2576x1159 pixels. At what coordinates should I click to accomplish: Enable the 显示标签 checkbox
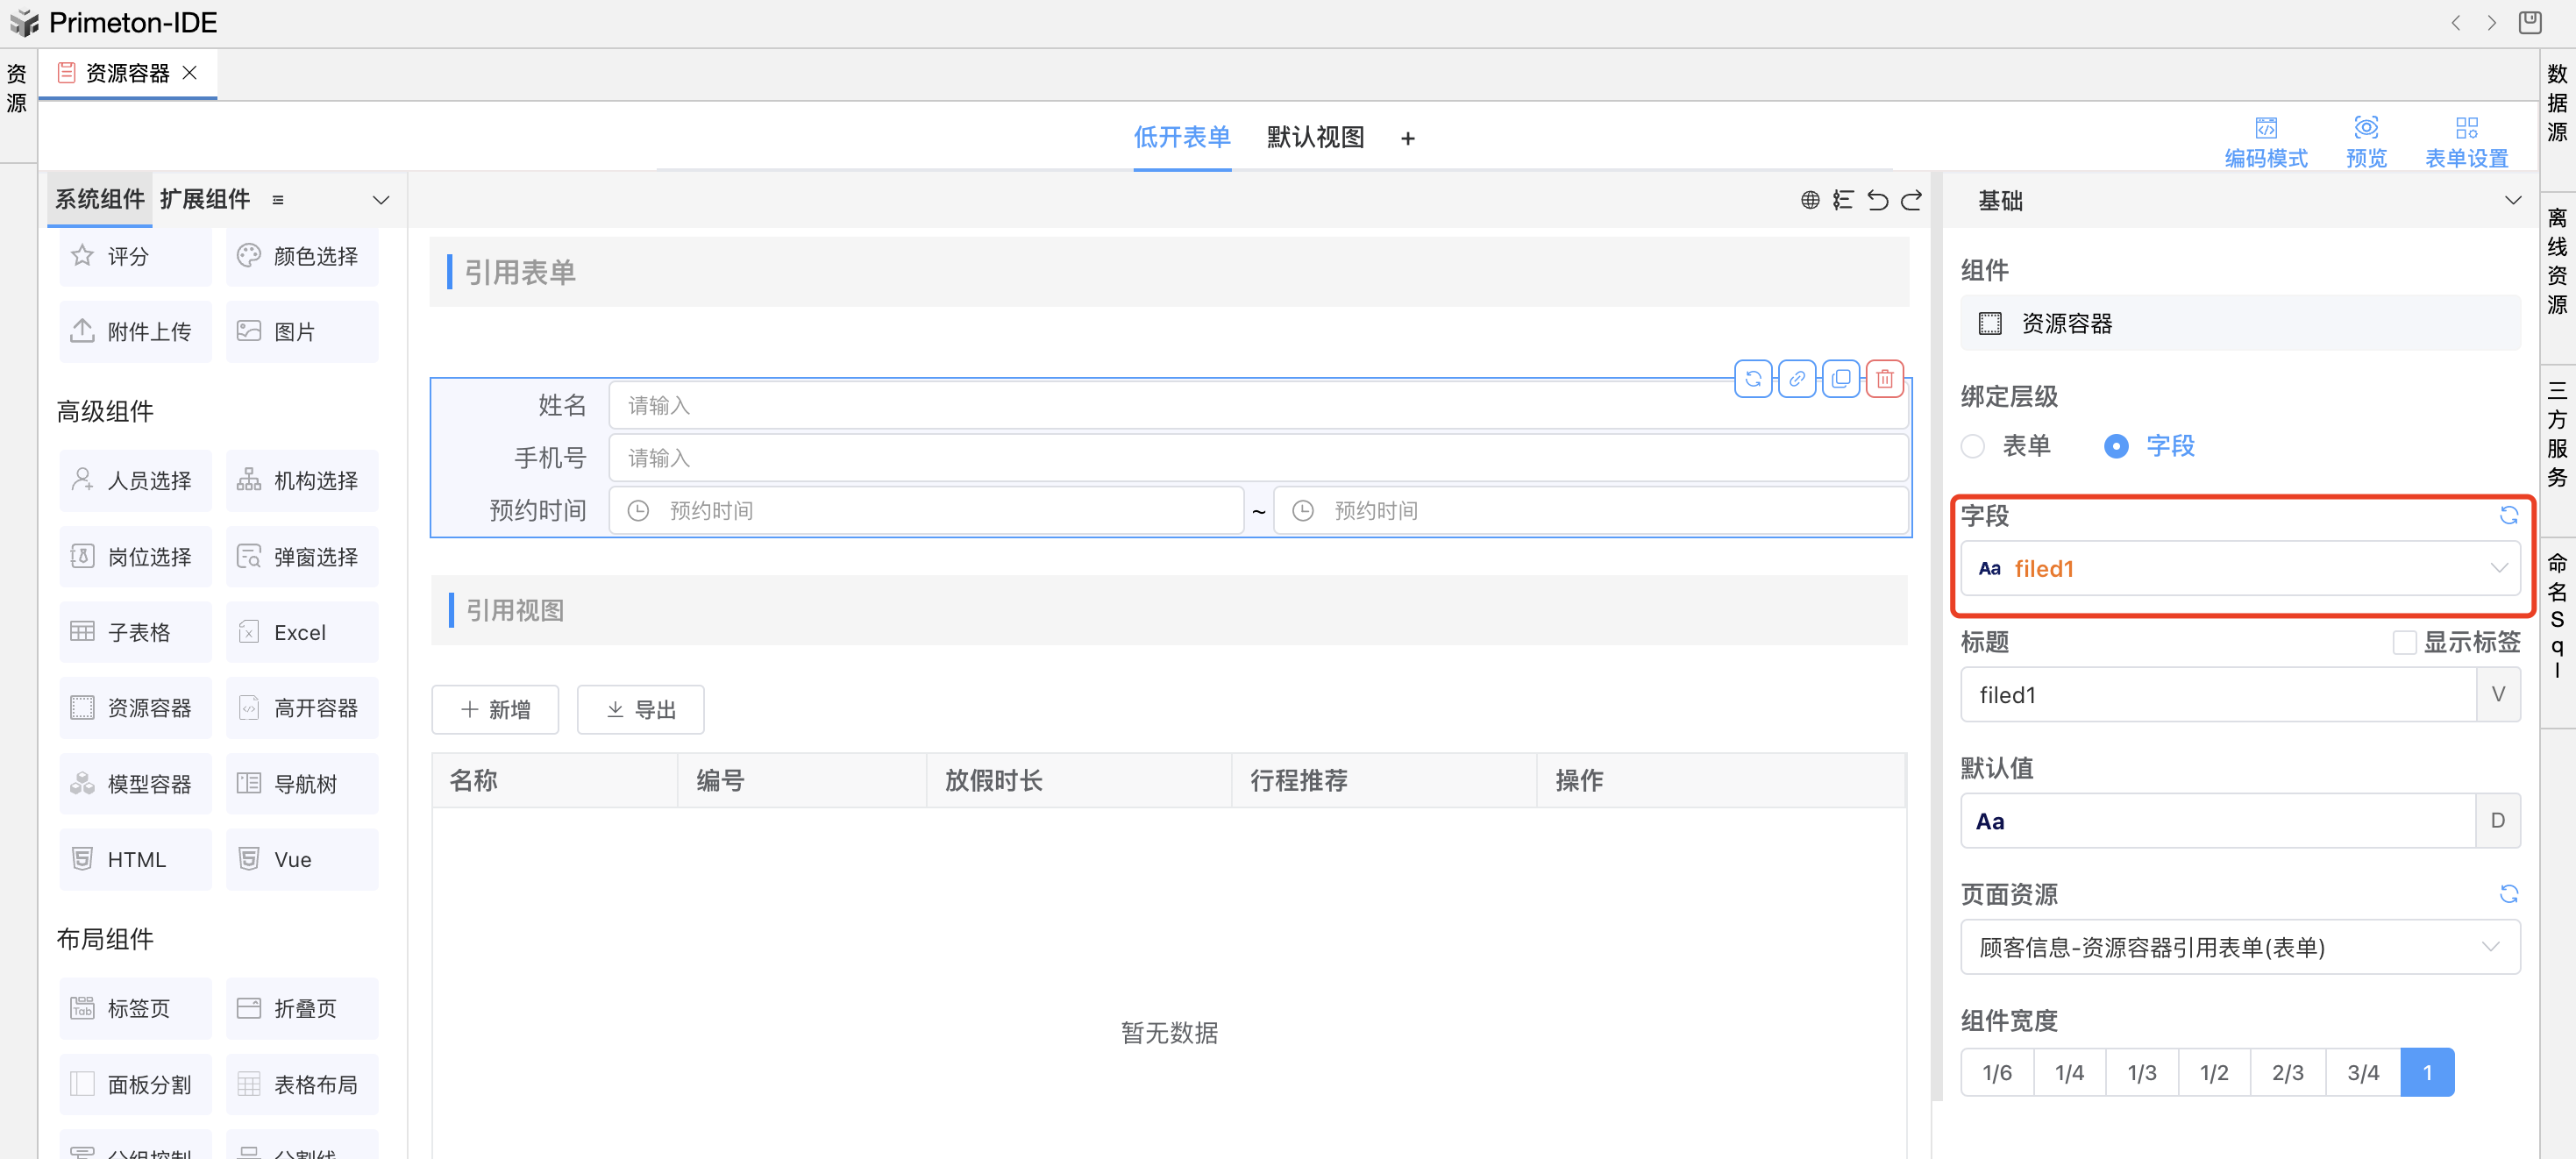point(2403,642)
